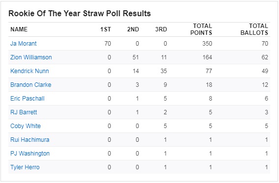Click Kendrick Nunn name link
Image resolution: width=279 pixels, height=183 pixels.
click(x=29, y=71)
